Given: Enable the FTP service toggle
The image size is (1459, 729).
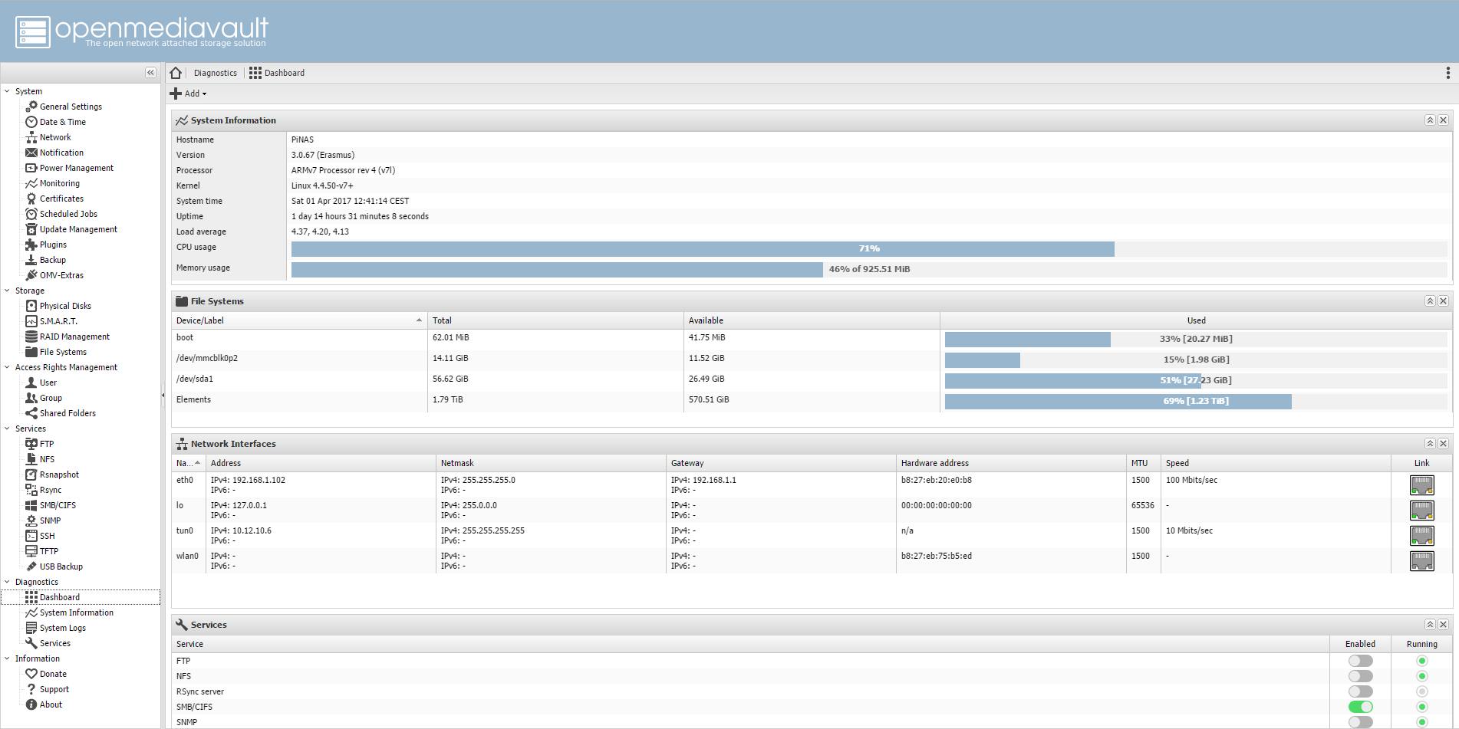Looking at the screenshot, I should point(1360,660).
